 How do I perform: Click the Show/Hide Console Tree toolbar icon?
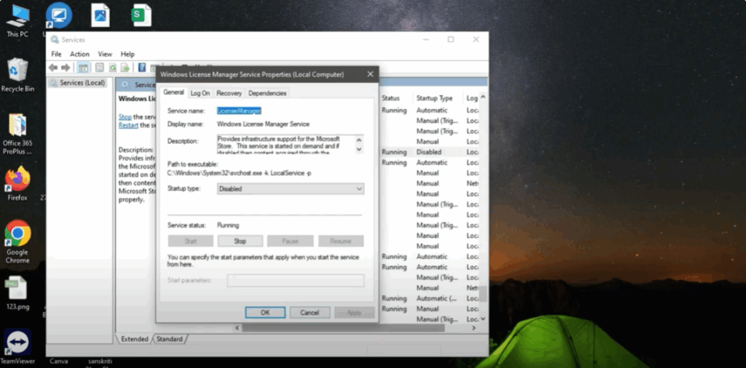(x=84, y=68)
